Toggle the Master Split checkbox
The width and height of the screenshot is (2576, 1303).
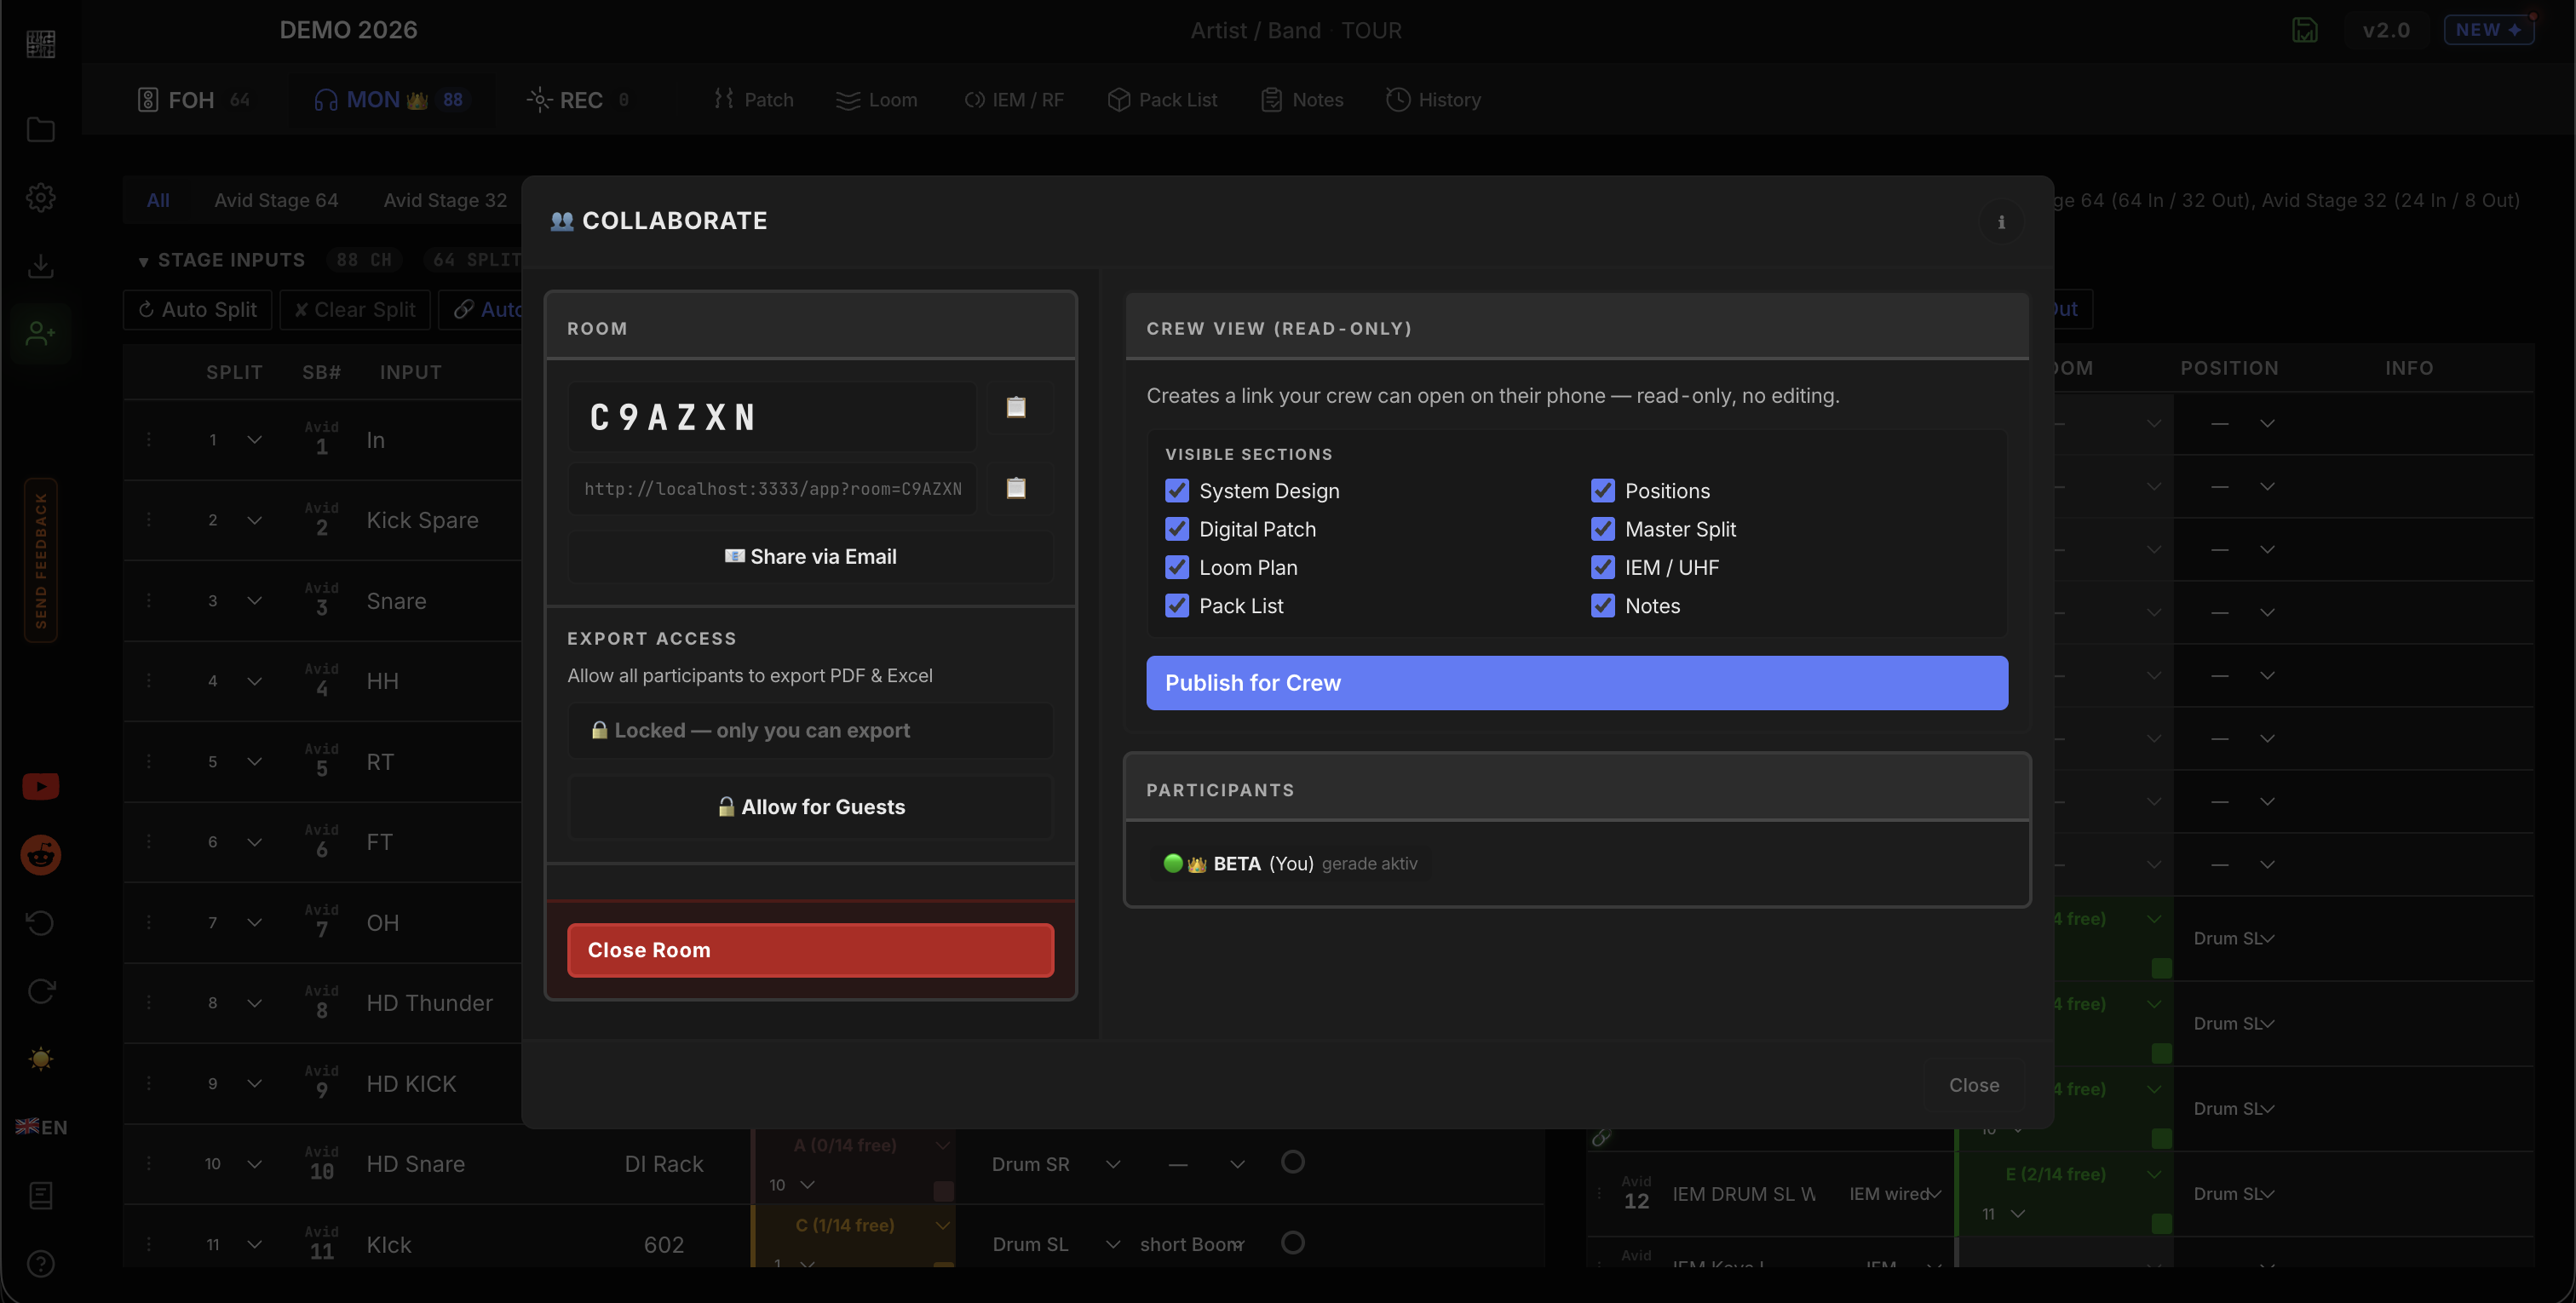[x=1603, y=529]
